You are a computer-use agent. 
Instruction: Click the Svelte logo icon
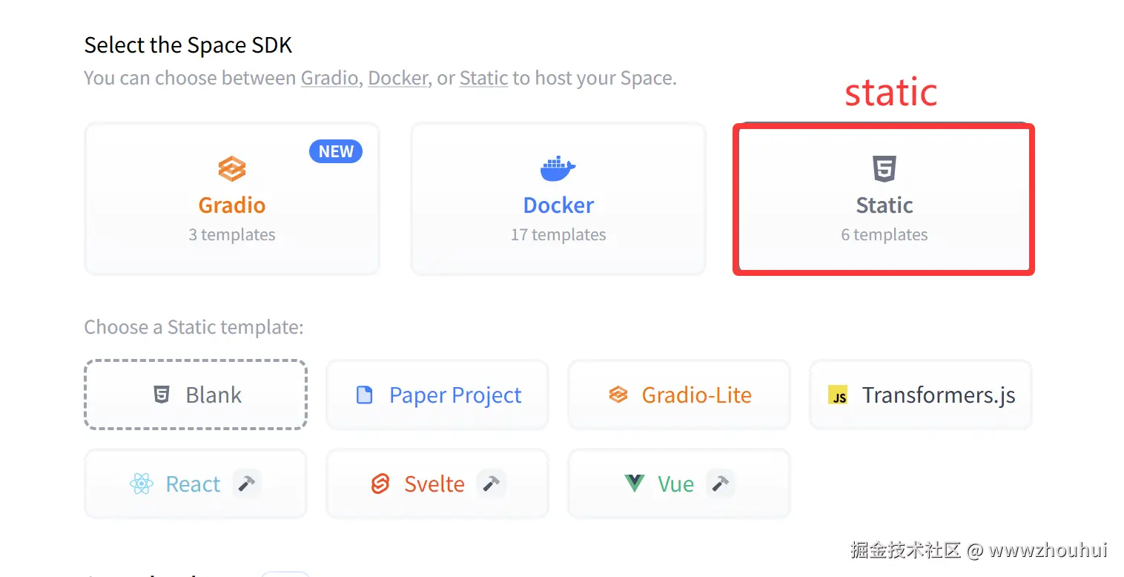pos(380,484)
